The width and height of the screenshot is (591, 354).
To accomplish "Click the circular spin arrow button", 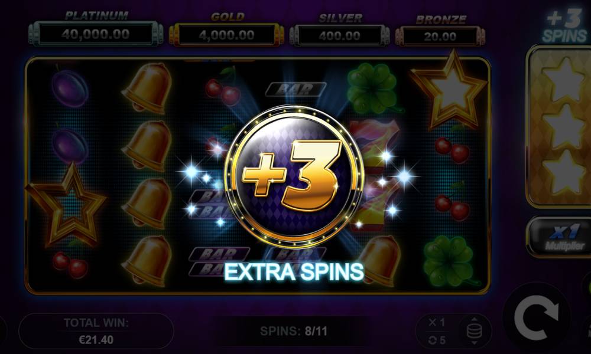I will coord(537,317).
